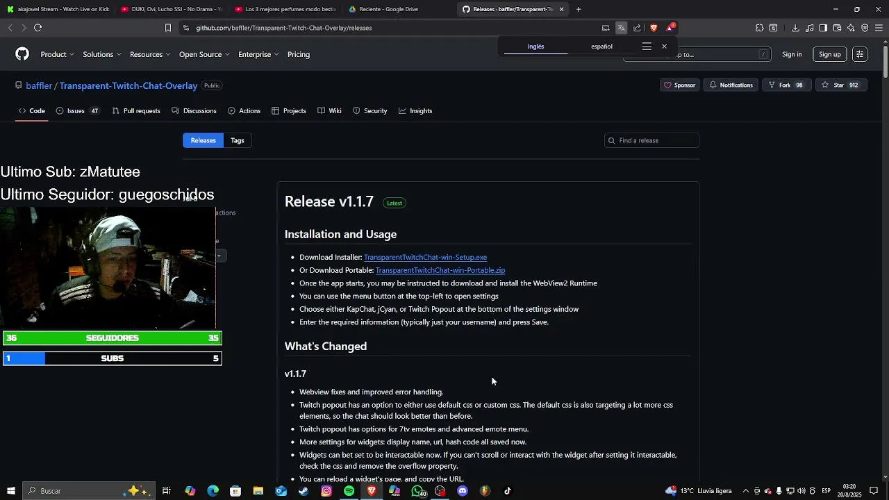Open Spotify from the taskbar

[349, 491]
